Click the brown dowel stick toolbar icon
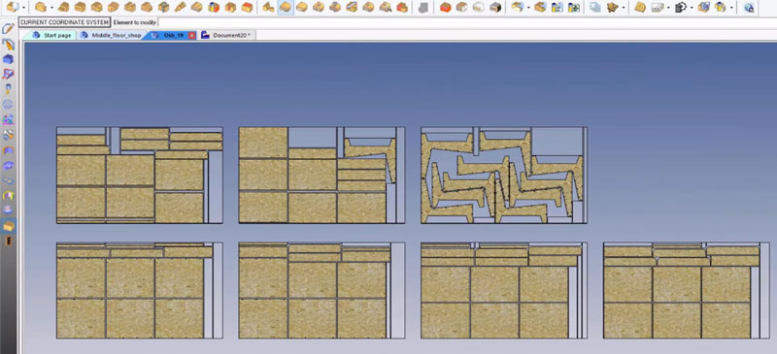Image resolution: width=777 pixels, height=354 pixels. coord(181,7)
